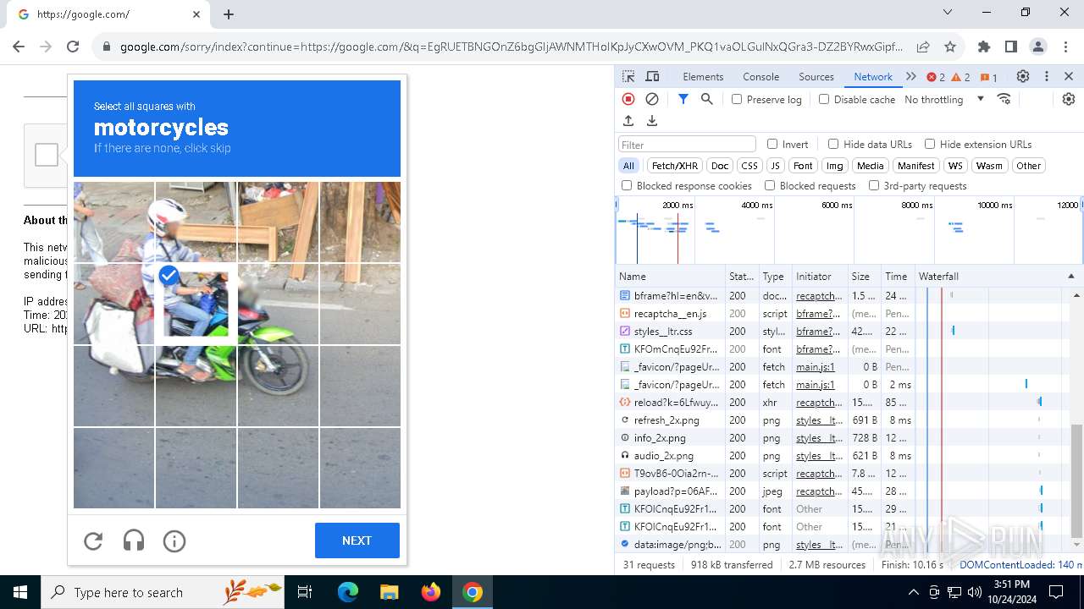
Task: Open Windows Start menu
Action: (x=20, y=592)
